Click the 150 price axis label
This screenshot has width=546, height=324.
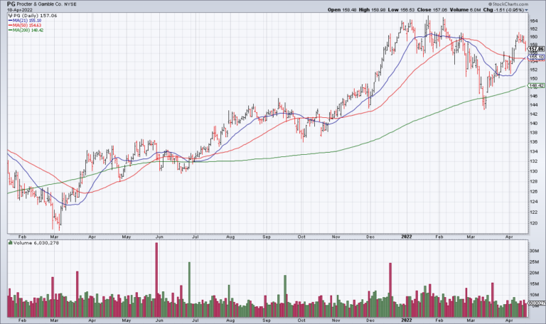[x=534, y=79]
